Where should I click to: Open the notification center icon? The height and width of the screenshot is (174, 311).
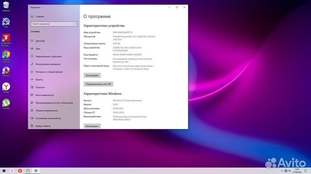(306, 171)
